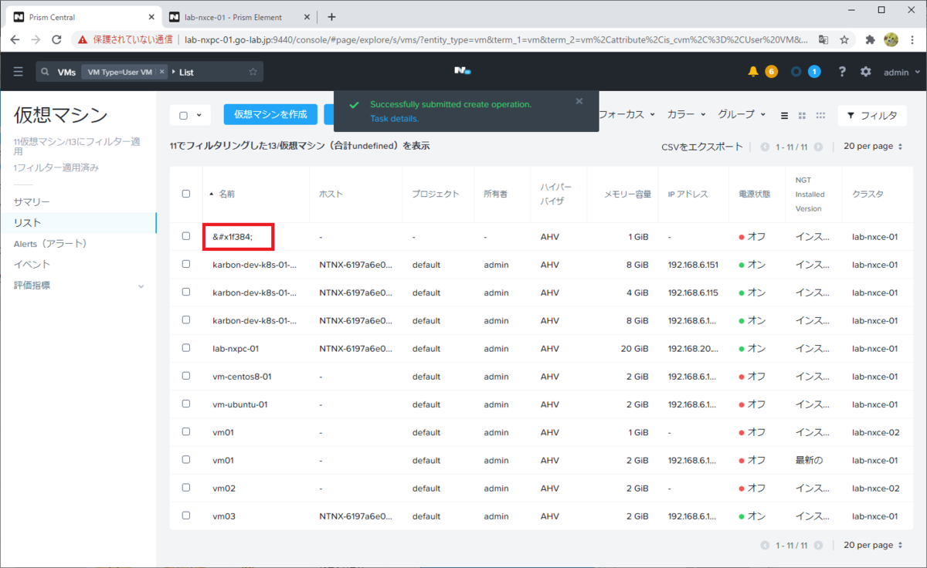
Task: Open the hamburger main menu
Action: 18,72
